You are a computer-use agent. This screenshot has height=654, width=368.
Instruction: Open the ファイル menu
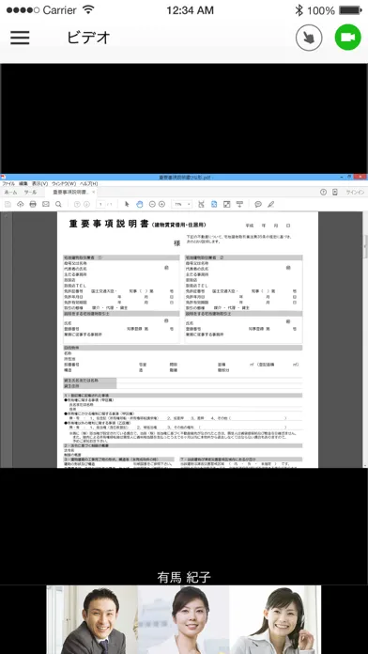tap(8, 183)
